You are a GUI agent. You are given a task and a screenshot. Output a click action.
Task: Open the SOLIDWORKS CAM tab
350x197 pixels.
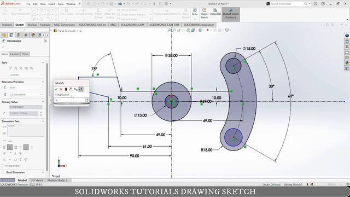[132, 25]
